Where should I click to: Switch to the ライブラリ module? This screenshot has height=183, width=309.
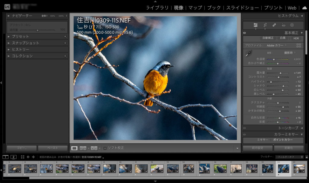[x=157, y=8]
